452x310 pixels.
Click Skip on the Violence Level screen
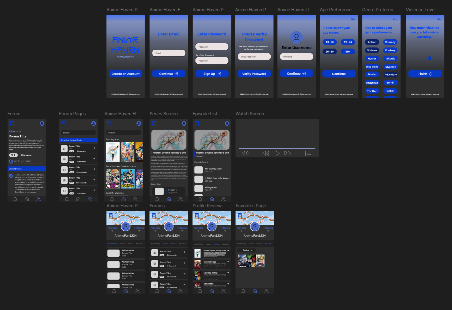(439, 19)
